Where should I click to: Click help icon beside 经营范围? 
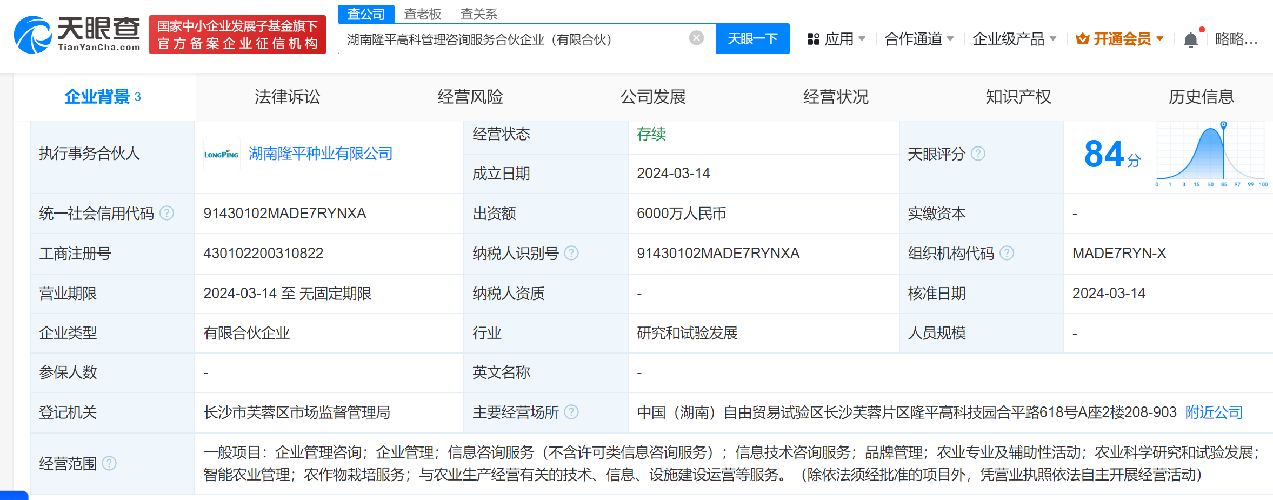[x=109, y=464]
